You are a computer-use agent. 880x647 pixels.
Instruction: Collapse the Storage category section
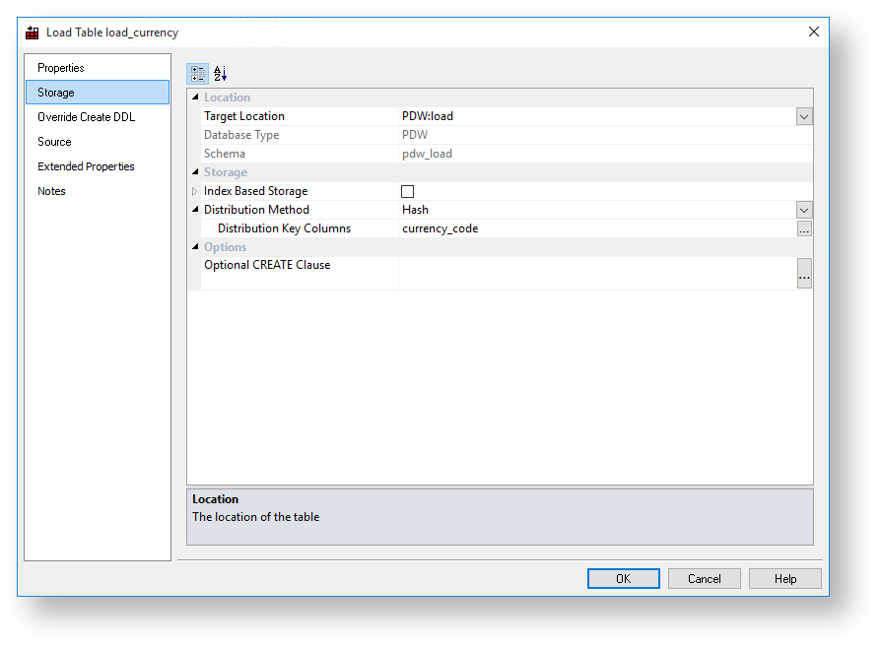(x=195, y=171)
